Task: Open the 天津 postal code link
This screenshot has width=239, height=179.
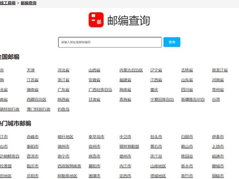Action: click(31, 70)
